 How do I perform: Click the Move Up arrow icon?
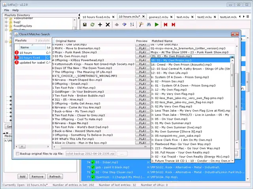[117, 24]
